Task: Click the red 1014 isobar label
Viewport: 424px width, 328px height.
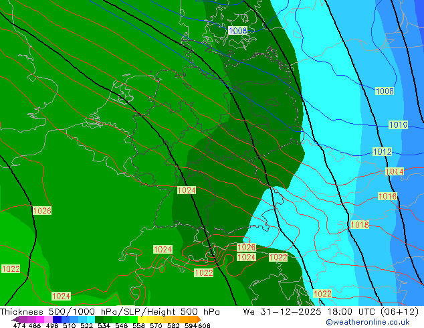Action: (x=395, y=171)
